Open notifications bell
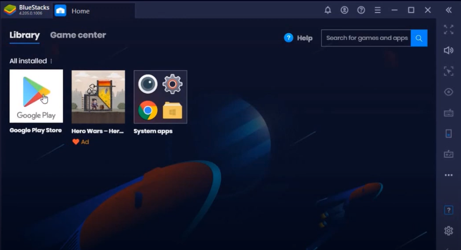Image resolution: width=461 pixels, height=250 pixels. point(328,10)
